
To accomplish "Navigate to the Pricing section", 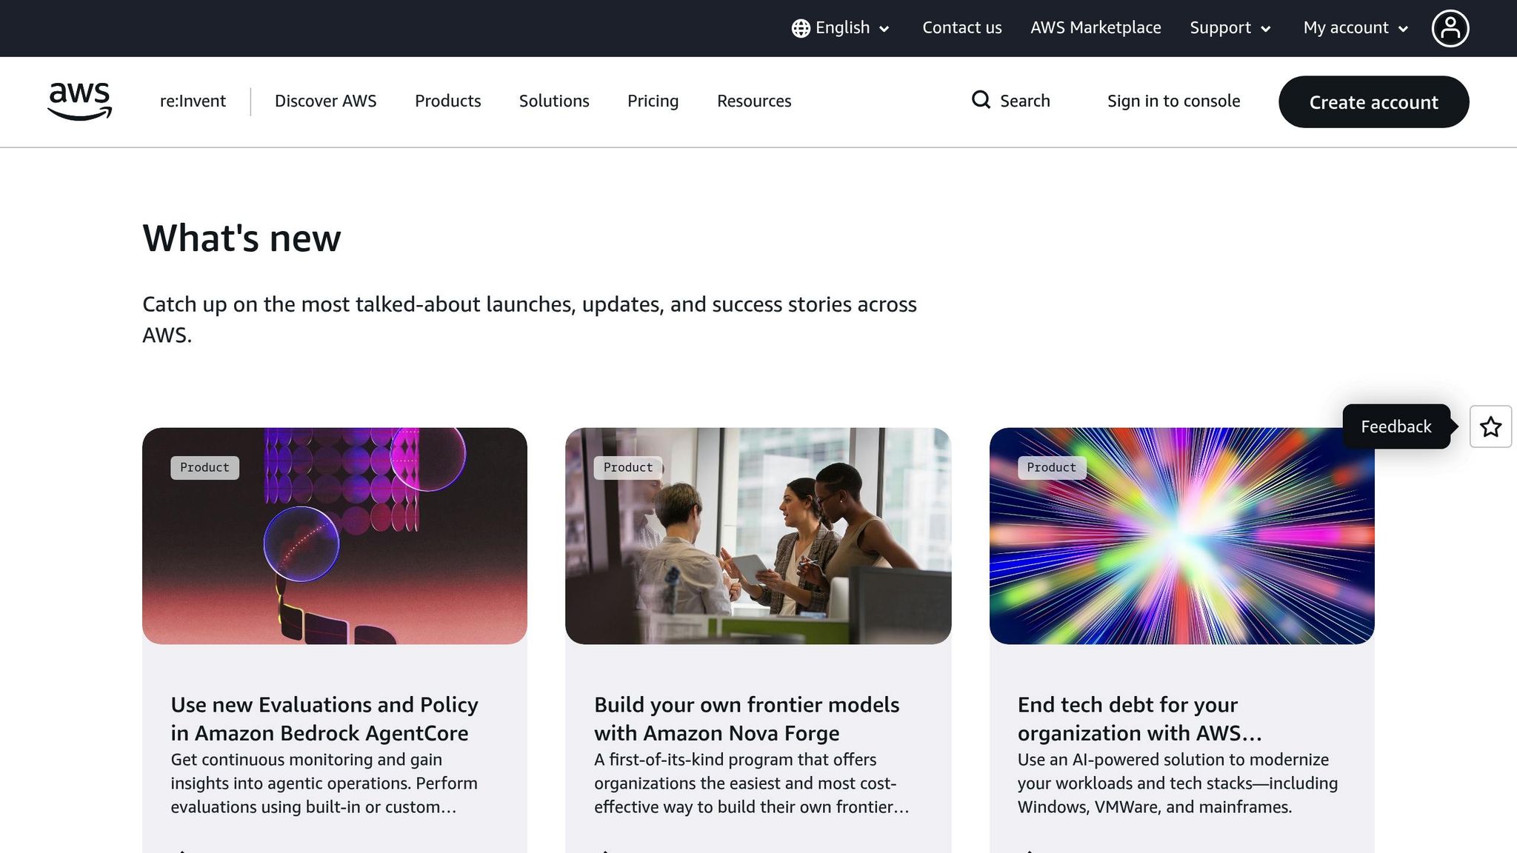I will point(653,101).
